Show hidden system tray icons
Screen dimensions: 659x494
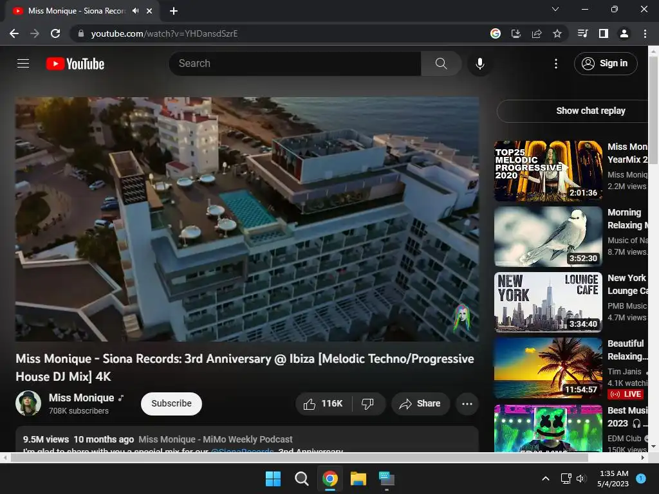pyautogui.click(x=546, y=479)
